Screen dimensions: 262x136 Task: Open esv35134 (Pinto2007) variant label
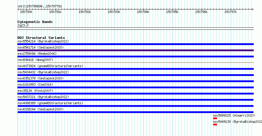[x=35, y=91]
